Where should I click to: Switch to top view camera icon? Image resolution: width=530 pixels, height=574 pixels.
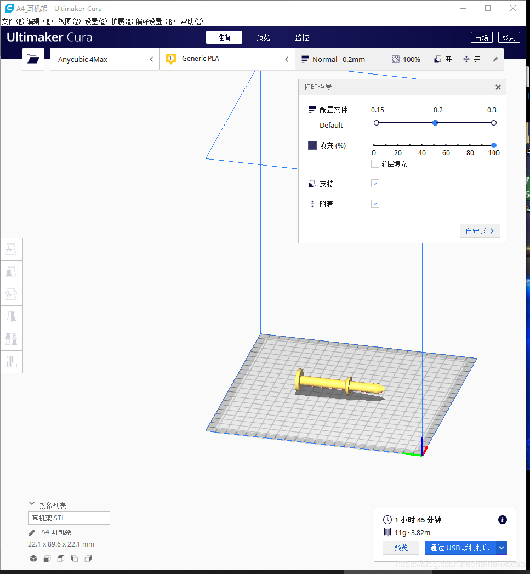point(60,559)
